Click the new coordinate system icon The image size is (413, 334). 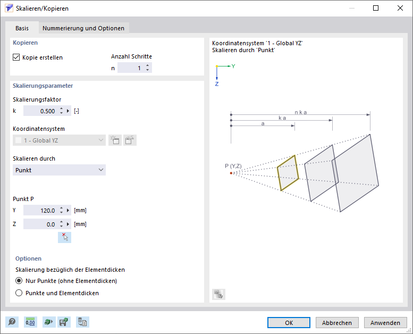(x=115, y=140)
